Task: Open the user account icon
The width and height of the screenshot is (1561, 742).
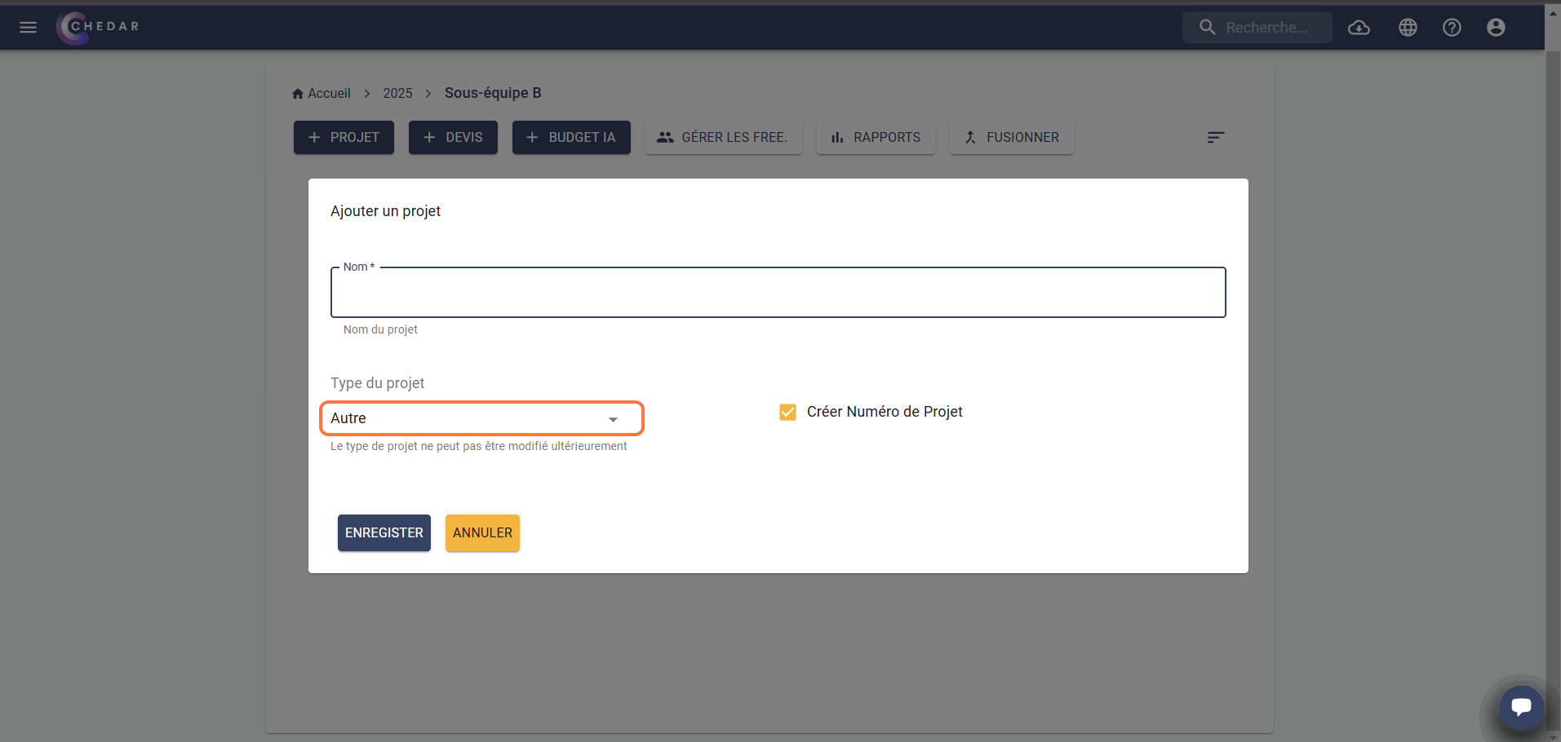Action: [x=1496, y=27]
